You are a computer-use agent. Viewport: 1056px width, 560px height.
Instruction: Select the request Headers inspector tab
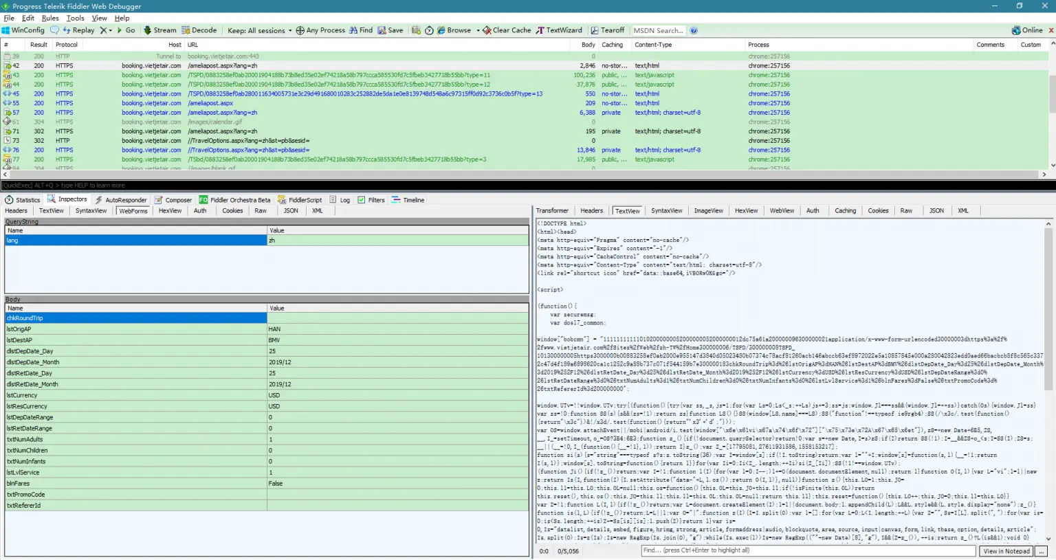(16, 211)
